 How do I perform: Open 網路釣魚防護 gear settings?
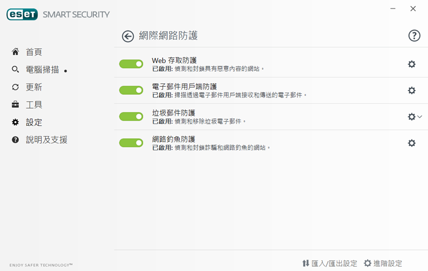click(411, 143)
